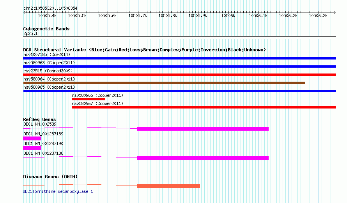
Task: Click the 10505.4k ruler tick label
Action: (47, 16)
